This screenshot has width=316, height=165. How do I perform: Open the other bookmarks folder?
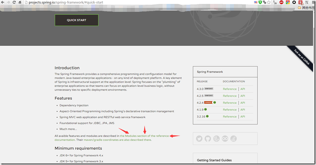[306, 8]
